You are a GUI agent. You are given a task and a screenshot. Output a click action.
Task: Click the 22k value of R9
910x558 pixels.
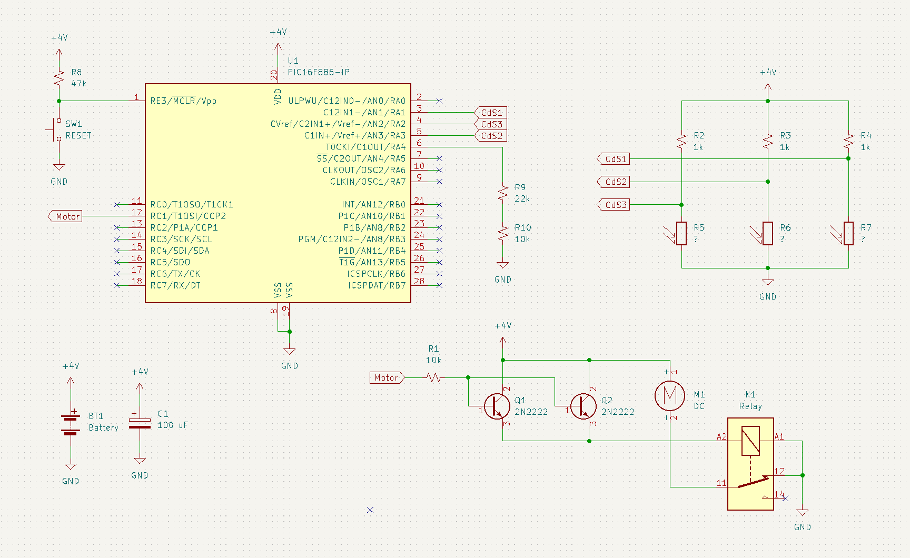point(522,198)
